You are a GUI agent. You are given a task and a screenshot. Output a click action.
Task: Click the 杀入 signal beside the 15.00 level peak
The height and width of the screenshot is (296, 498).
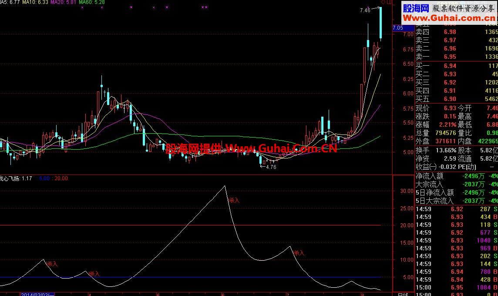point(299,253)
